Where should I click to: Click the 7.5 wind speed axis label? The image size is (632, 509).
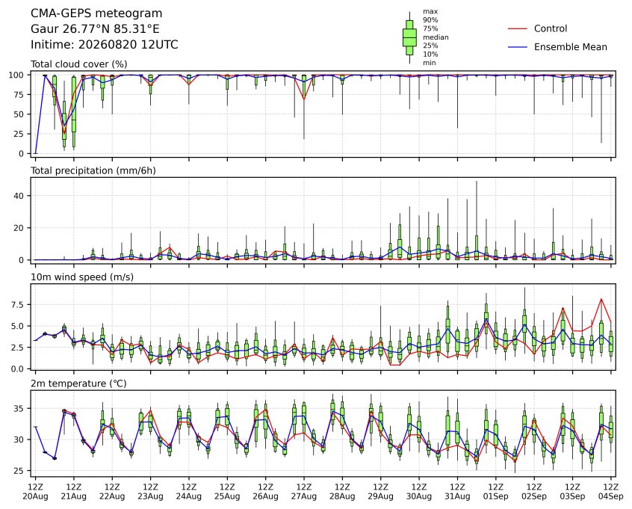18,304
